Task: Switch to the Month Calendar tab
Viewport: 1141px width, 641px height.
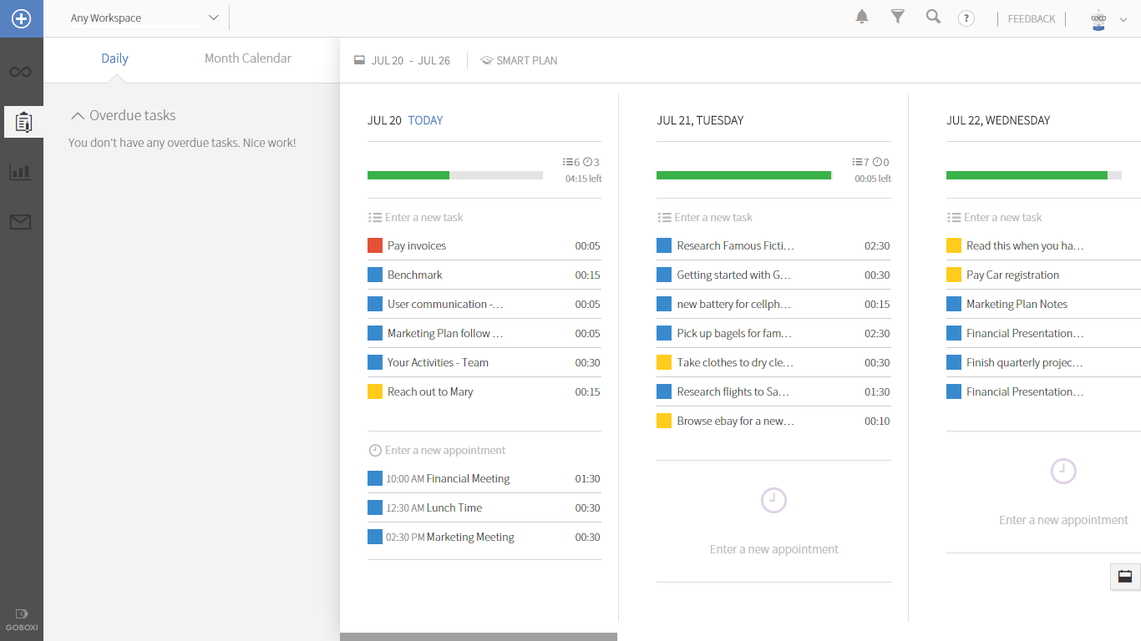Action: click(x=248, y=58)
